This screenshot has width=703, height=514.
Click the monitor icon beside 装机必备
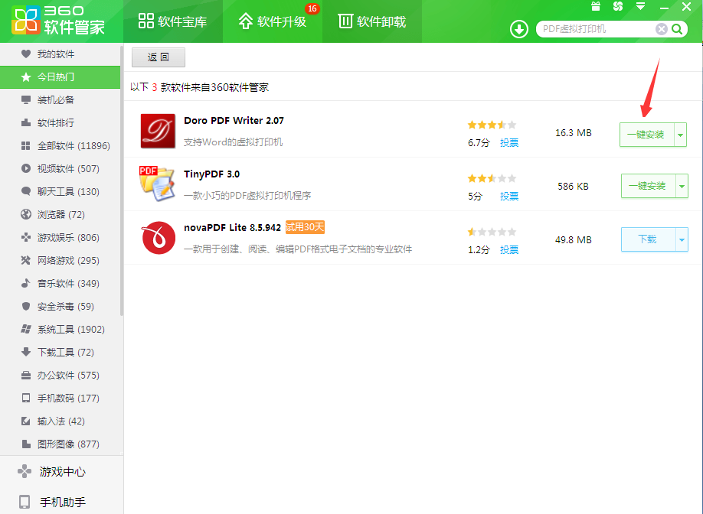click(x=26, y=100)
